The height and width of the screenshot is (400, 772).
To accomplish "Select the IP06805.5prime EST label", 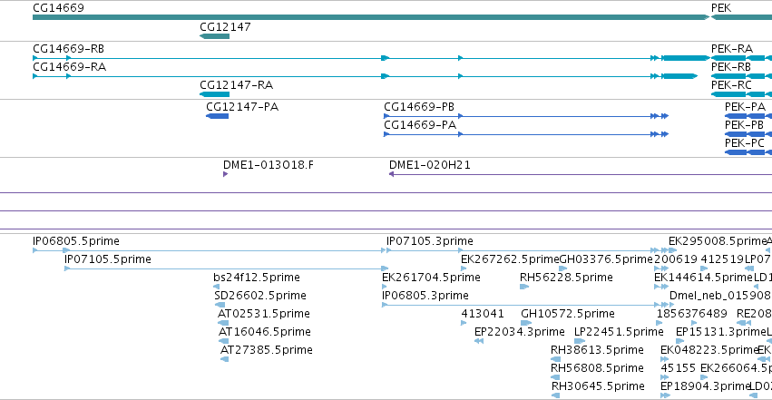I will 76,241.
